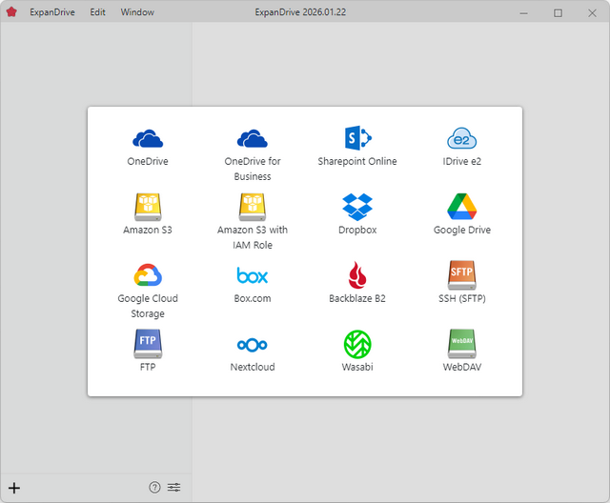Choose the Box.com icon
This screenshot has height=503, width=610.
(x=253, y=275)
